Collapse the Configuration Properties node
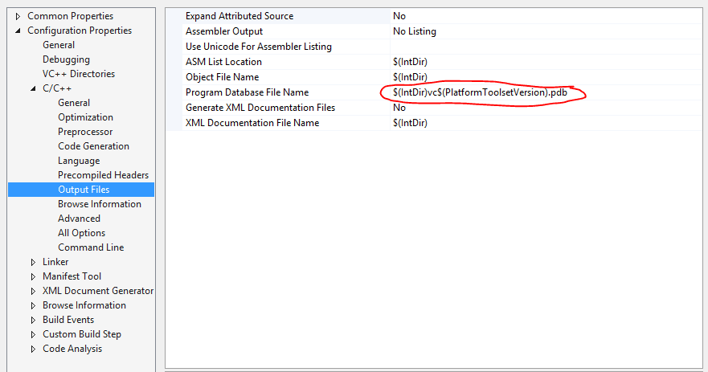 click(18, 31)
